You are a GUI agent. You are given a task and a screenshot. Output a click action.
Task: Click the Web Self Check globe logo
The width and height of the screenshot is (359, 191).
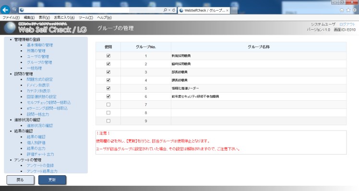pyautogui.click(x=10, y=28)
